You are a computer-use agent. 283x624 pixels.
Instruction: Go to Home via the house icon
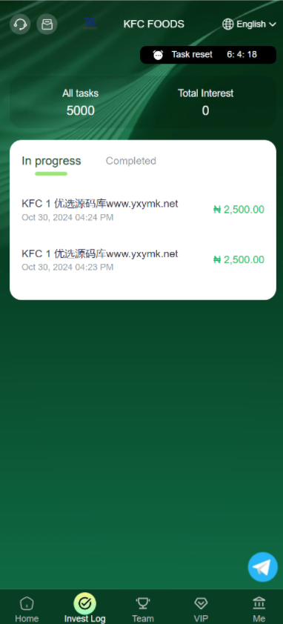[x=27, y=603]
